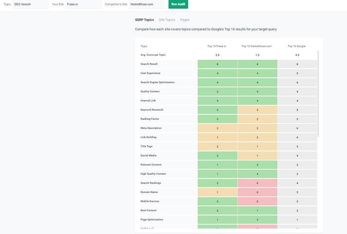
Task: Click Frase.io orange cell for Domain Name
Action: [217, 192]
